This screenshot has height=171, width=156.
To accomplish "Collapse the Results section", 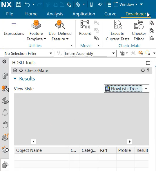I will click(x=15, y=78).
